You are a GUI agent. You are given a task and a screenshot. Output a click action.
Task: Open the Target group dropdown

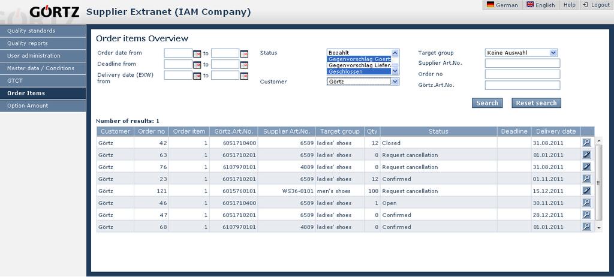click(521, 53)
